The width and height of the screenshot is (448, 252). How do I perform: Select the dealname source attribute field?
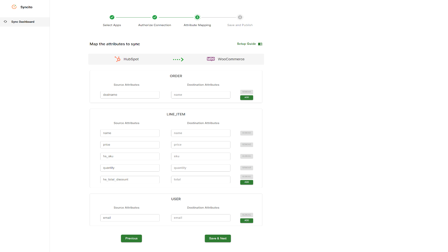click(x=130, y=95)
